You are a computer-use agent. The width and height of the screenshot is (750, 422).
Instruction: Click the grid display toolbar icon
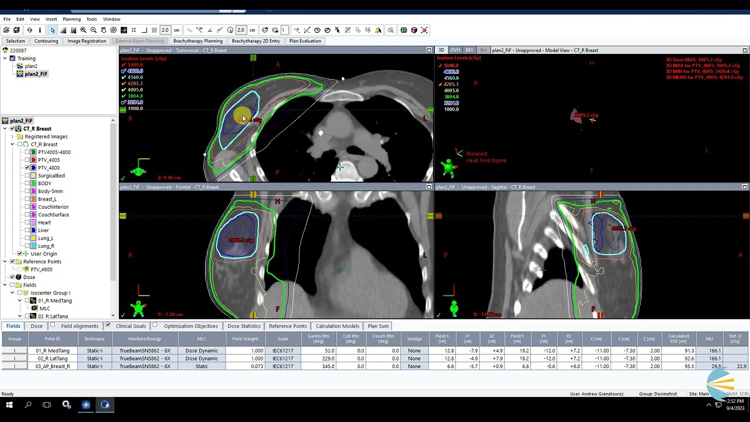pos(154,30)
